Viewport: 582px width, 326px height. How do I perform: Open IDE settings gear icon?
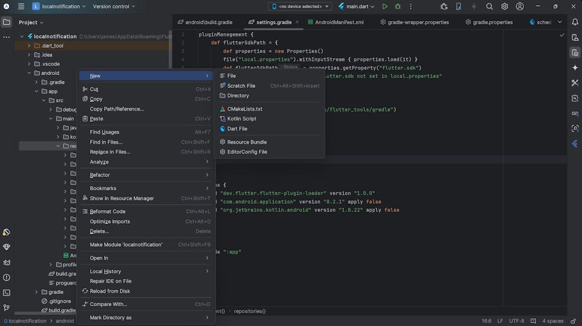pos(505,6)
